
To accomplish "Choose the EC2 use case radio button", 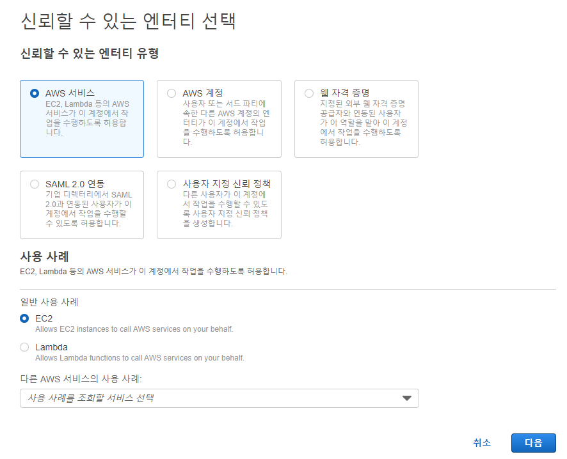I will coord(24,318).
